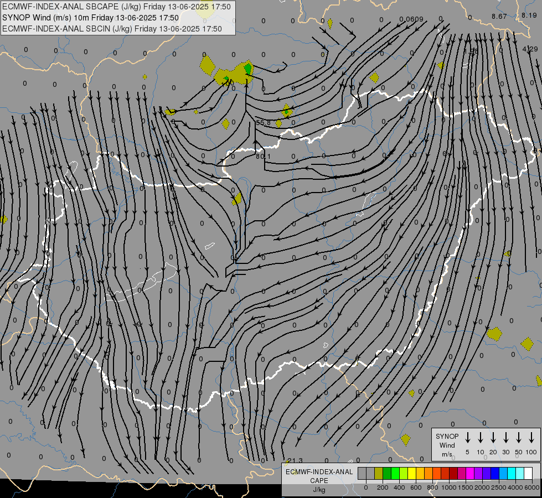Pick the 2000 tick label on CAPE scale
The height and width of the screenshot is (498, 542).
pos(482,487)
